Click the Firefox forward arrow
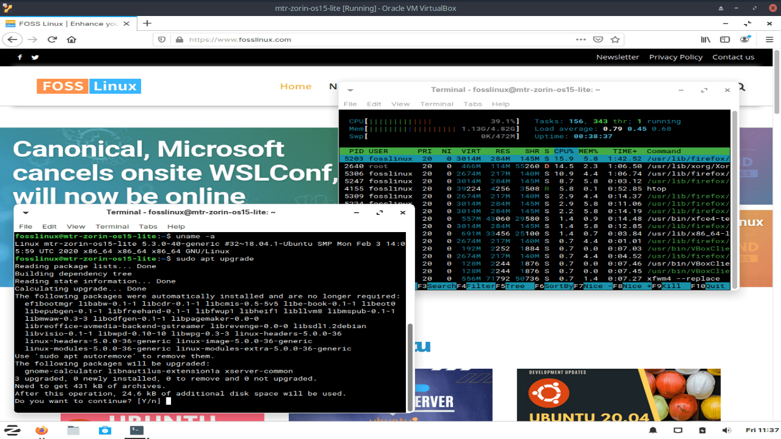This screenshot has width=781, height=439. pos(33,39)
